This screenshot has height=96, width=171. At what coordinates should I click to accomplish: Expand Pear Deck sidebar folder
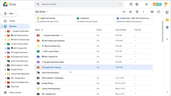pyautogui.click(x=5, y=87)
